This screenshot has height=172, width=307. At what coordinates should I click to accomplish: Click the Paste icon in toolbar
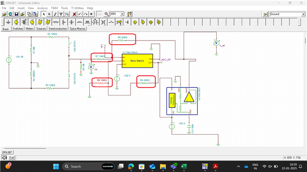click(x=35, y=14)
